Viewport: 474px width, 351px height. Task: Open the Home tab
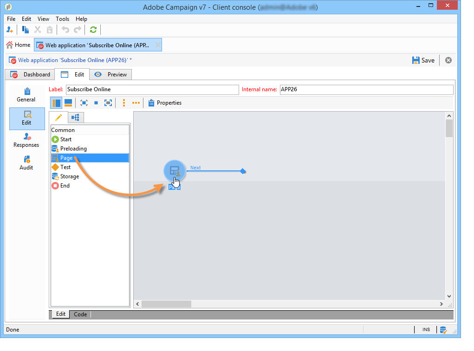click(x=18, y=45)
